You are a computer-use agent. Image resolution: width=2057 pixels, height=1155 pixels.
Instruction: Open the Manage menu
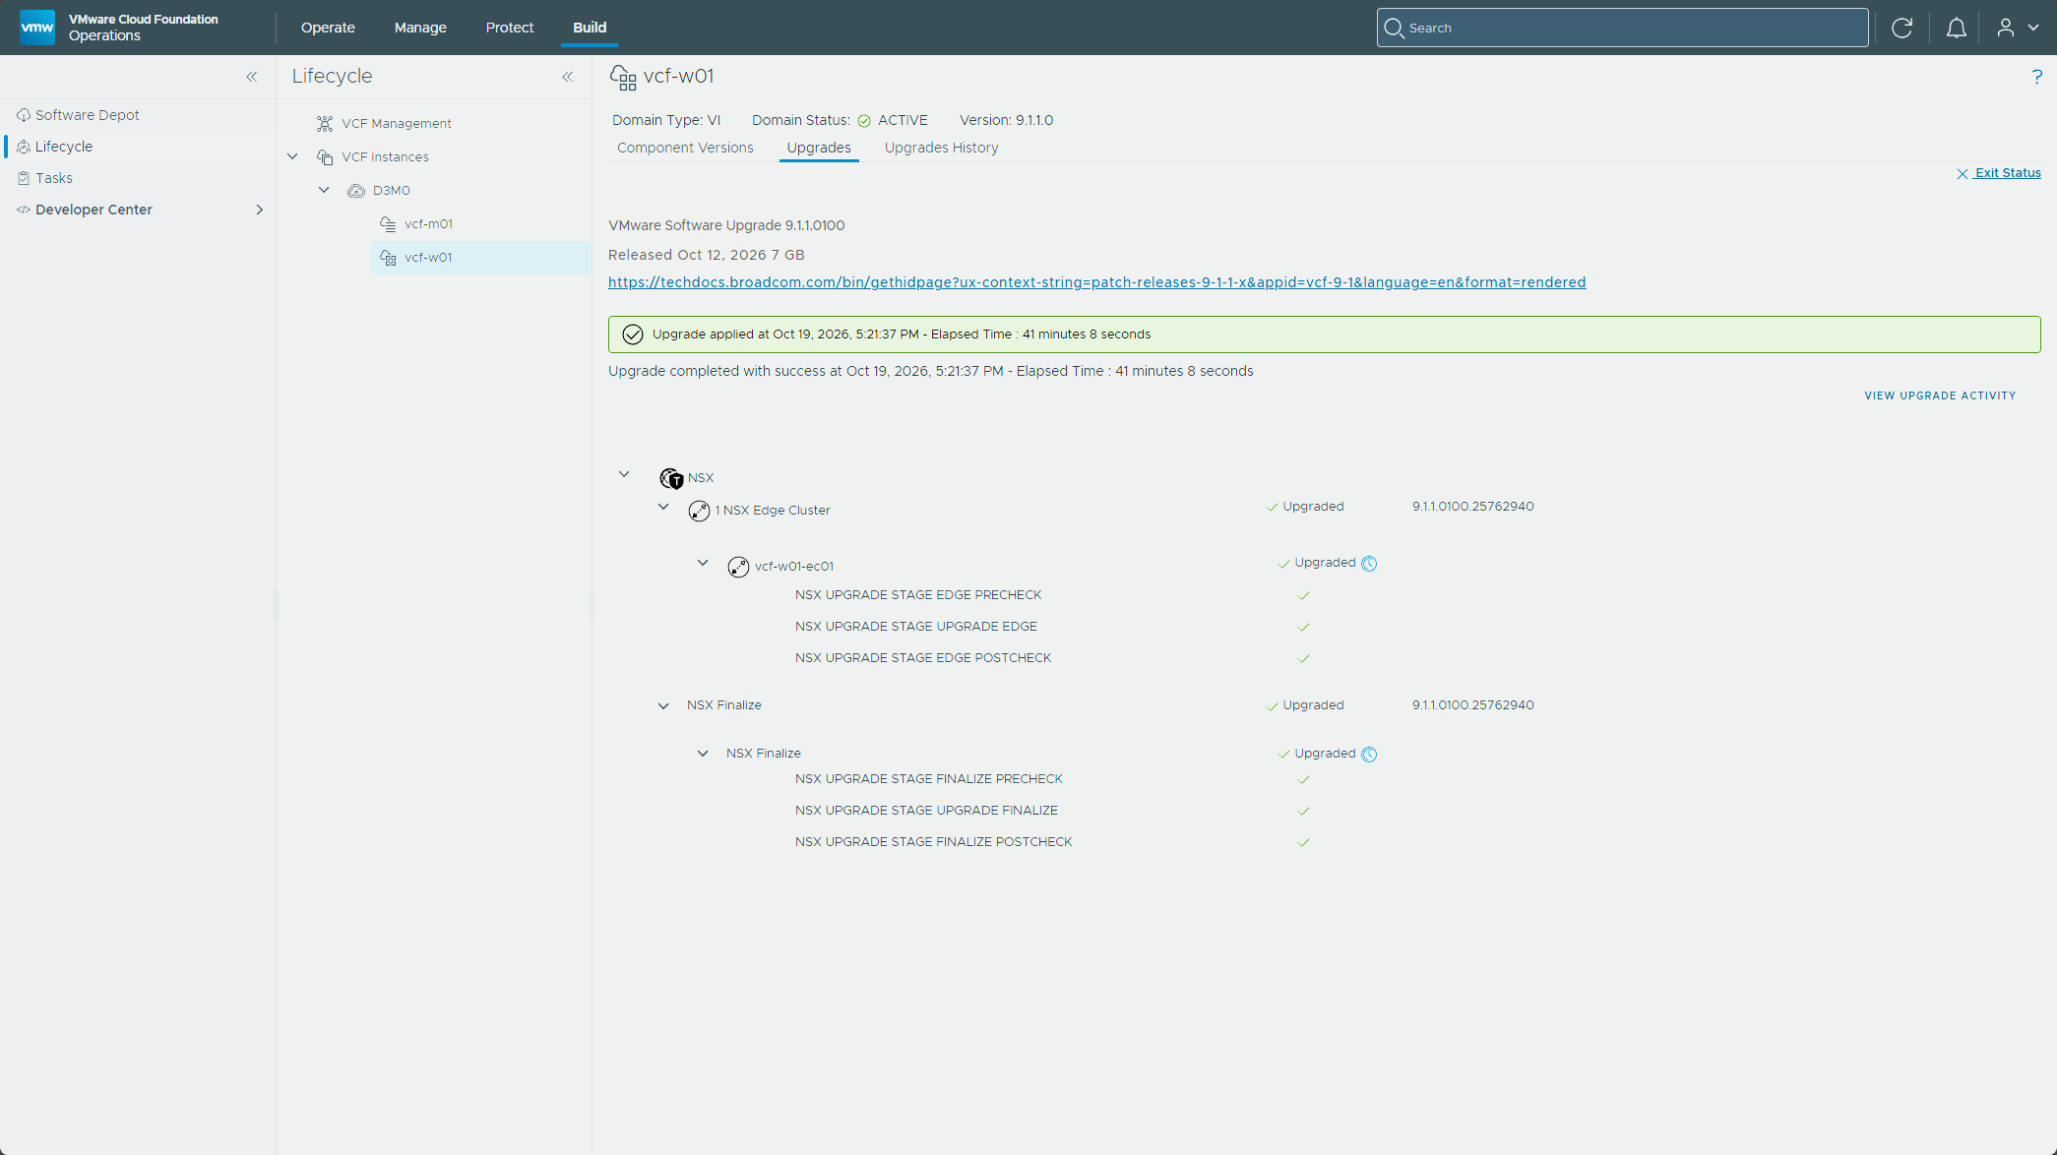click(420, 28)
